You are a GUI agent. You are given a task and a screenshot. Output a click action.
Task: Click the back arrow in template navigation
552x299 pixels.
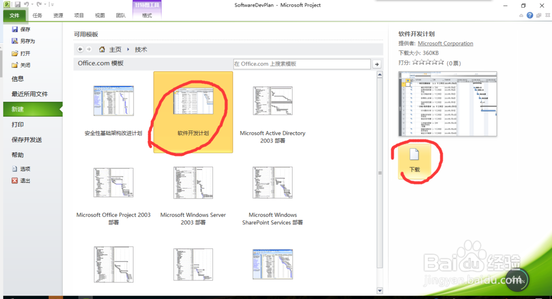point(80,49)
